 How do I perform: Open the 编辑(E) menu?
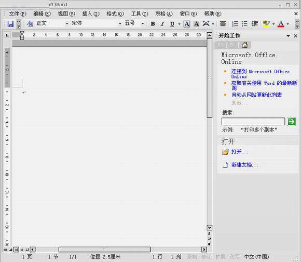[x=42, y=14]
